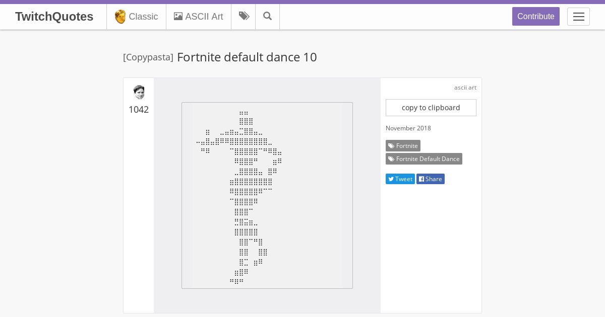Open the hamburger menu
Viewport: 605px width, 317px height.
[x=578, y=17]
